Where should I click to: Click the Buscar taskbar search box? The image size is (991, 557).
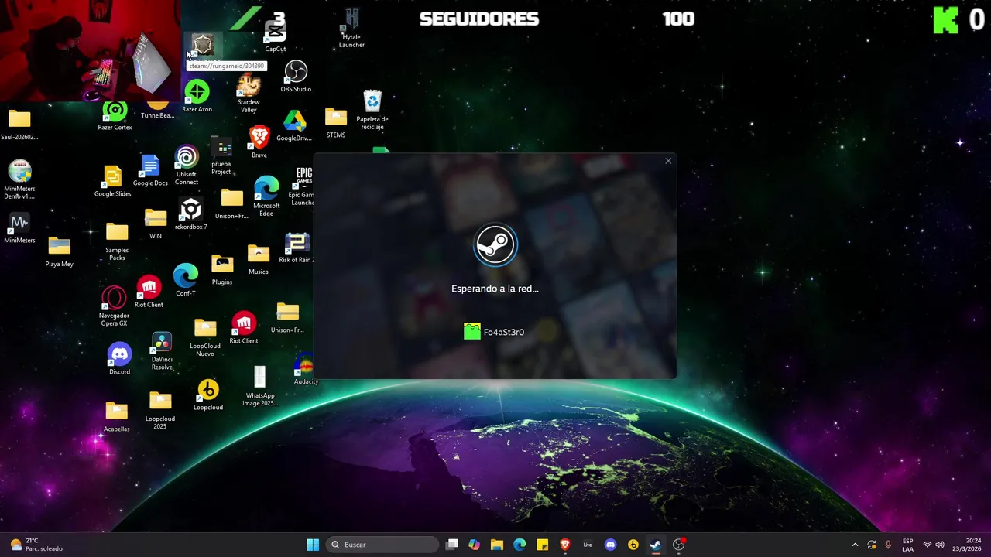tap(382, 545)
